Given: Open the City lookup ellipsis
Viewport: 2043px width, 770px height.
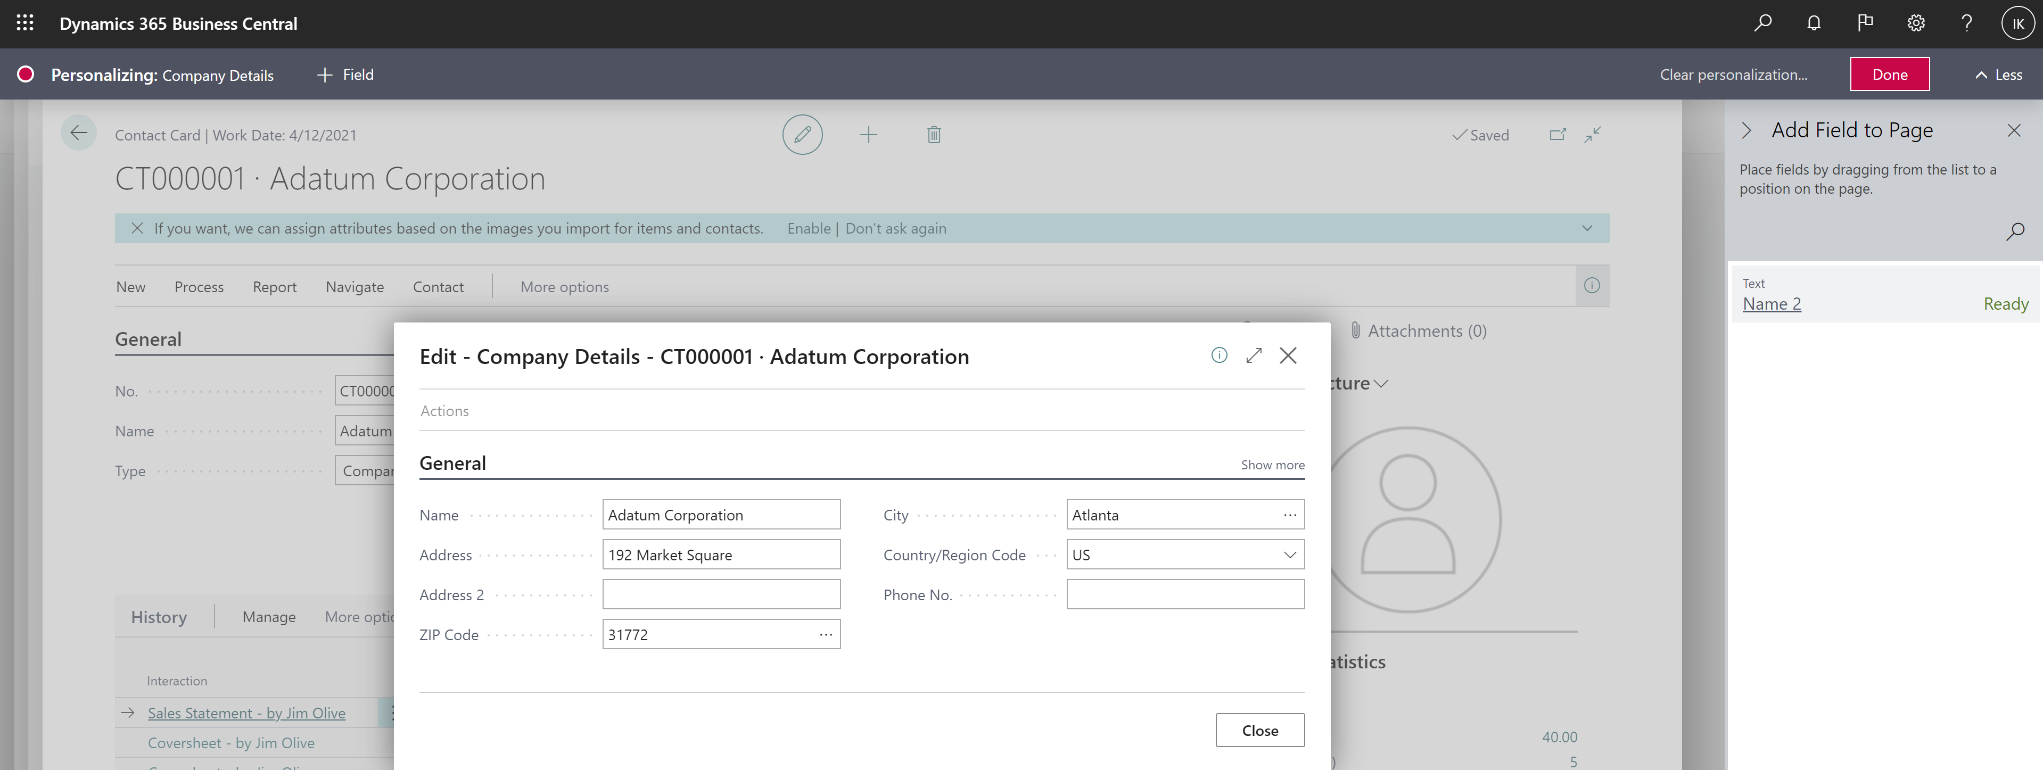Looking at the screenshot, I should 1290,516.
